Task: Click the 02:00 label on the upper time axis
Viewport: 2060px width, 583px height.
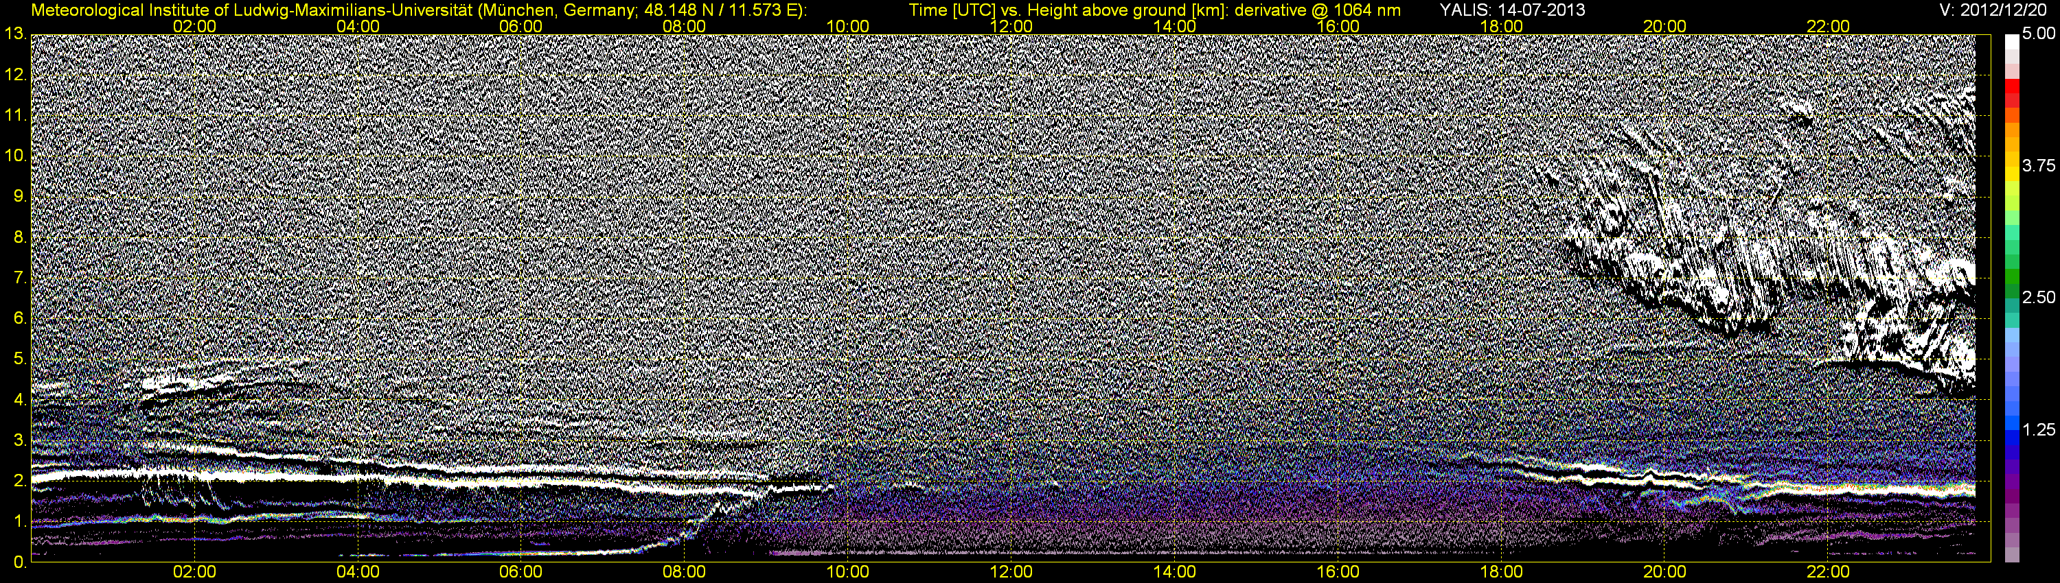Action: coord(194,26)
